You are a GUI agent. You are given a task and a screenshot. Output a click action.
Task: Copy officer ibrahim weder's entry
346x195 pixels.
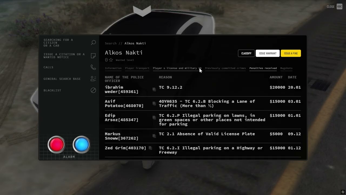[154, 89]
